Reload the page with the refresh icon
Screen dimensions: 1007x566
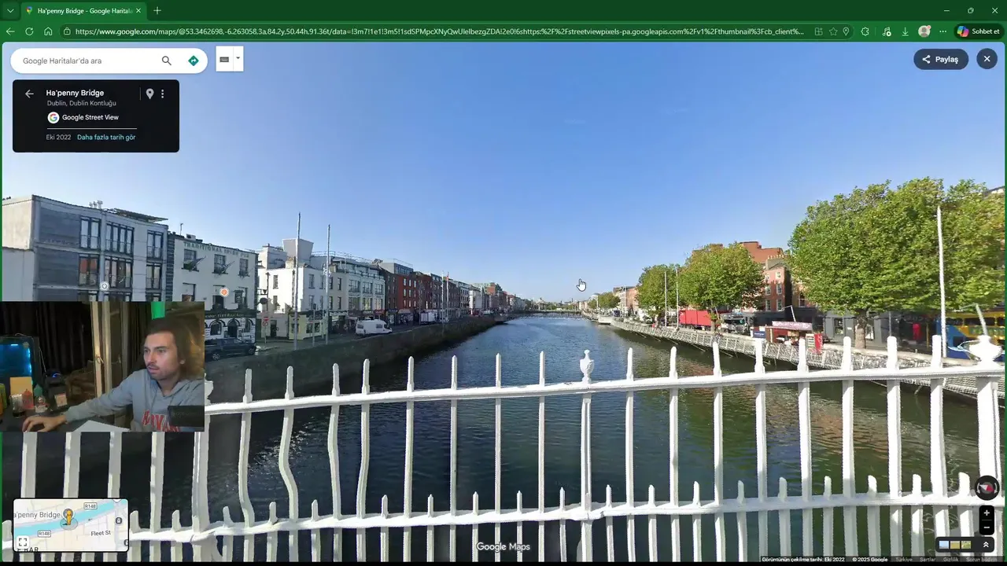29,31
